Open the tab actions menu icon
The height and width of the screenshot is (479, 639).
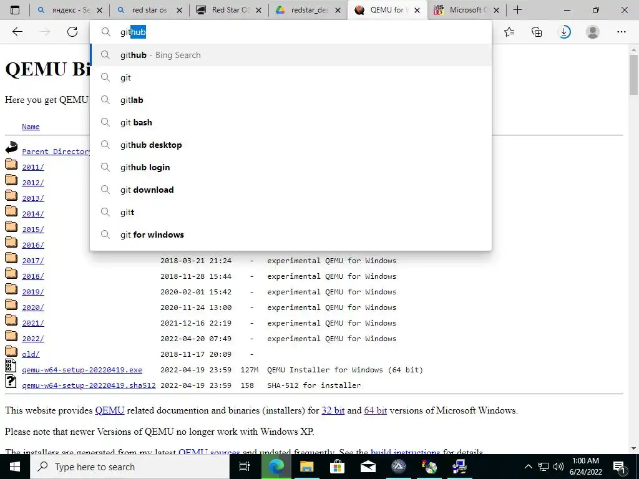[x=15, y=10]
